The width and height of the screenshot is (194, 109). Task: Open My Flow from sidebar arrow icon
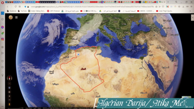2,53
